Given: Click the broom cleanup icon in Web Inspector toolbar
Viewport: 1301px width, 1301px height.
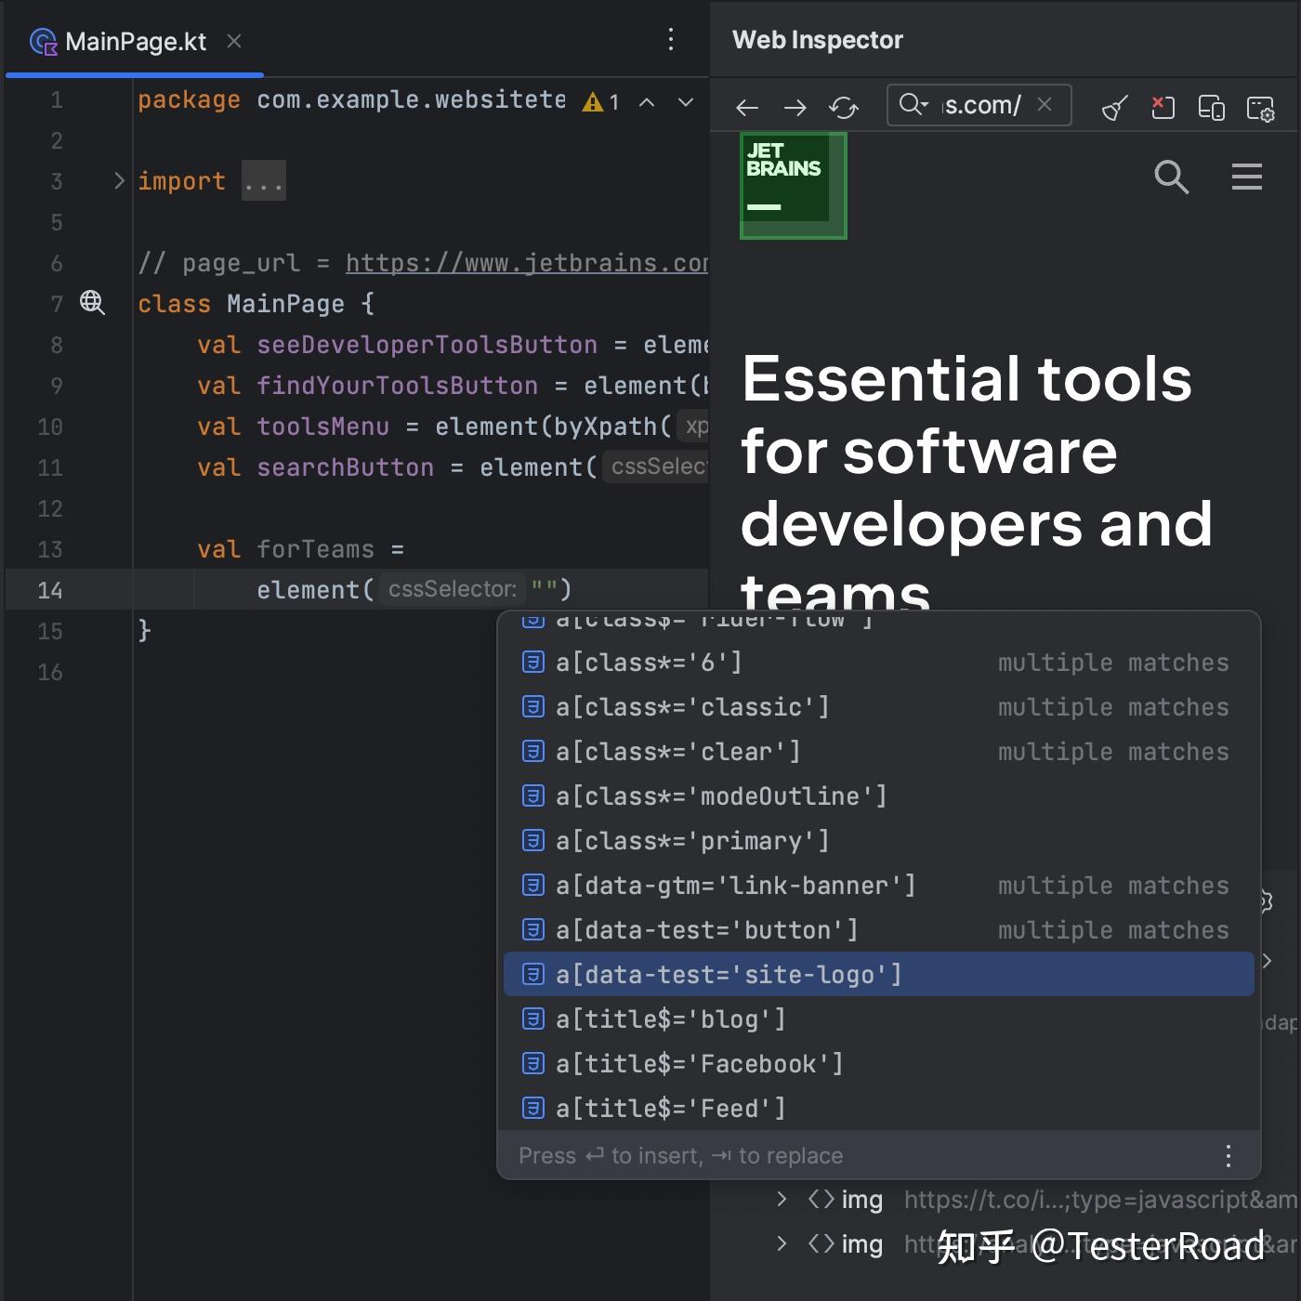Looking at the screenshot, I should (x=1114, y=109).
